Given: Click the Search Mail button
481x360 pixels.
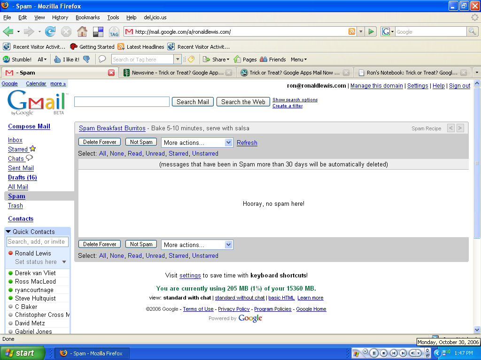Looking at the screenshot, I should coord(193,102).
